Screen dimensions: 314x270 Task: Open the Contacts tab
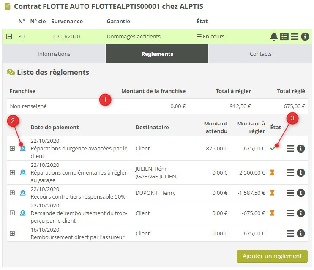pyautogui.click(x=260, y=54)
